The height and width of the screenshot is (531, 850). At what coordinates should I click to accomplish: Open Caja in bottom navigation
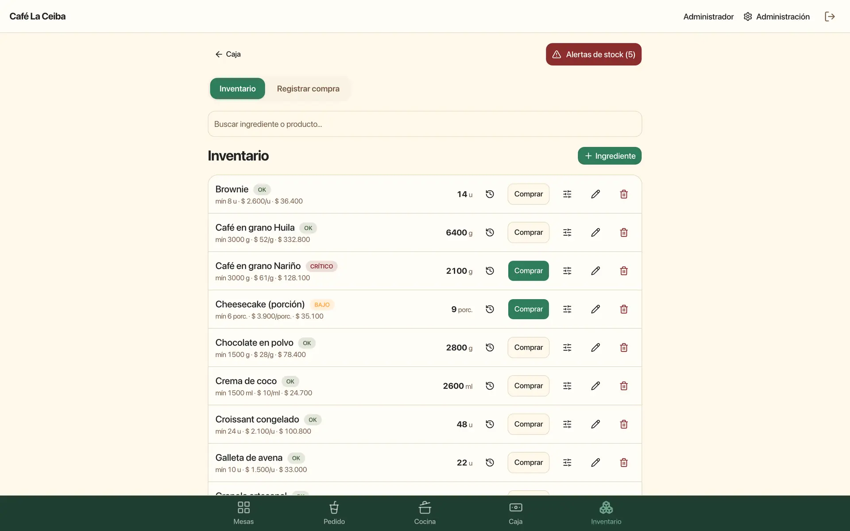[x=516, y=513]
